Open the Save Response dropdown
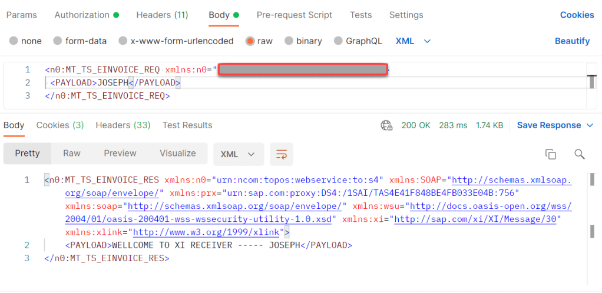Screen dimensions: 602x293 pos(557,125)
